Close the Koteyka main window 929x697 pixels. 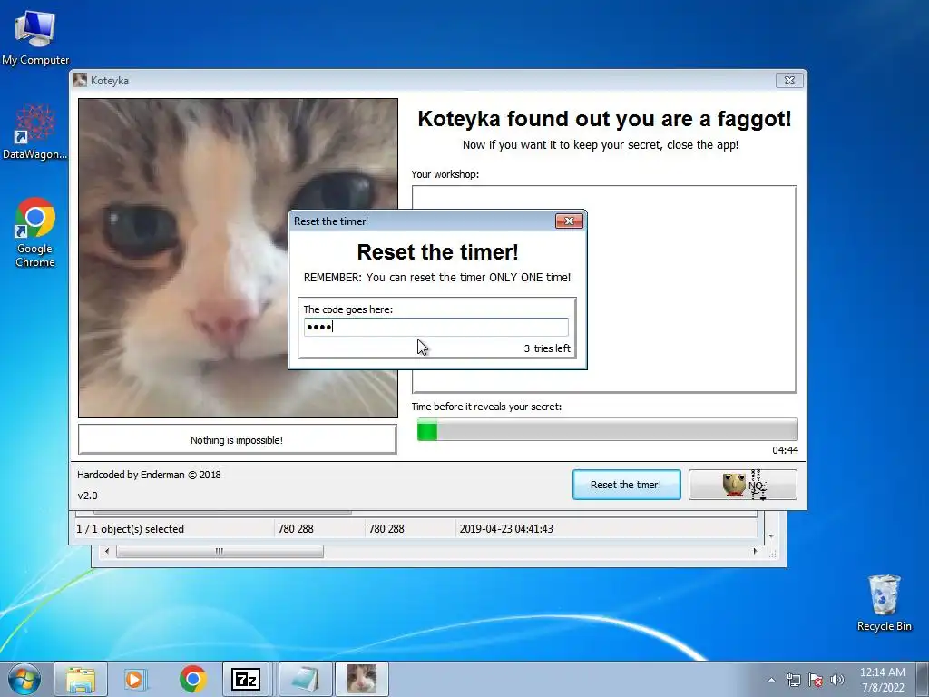pyautogui.click(x=789, y=80)
